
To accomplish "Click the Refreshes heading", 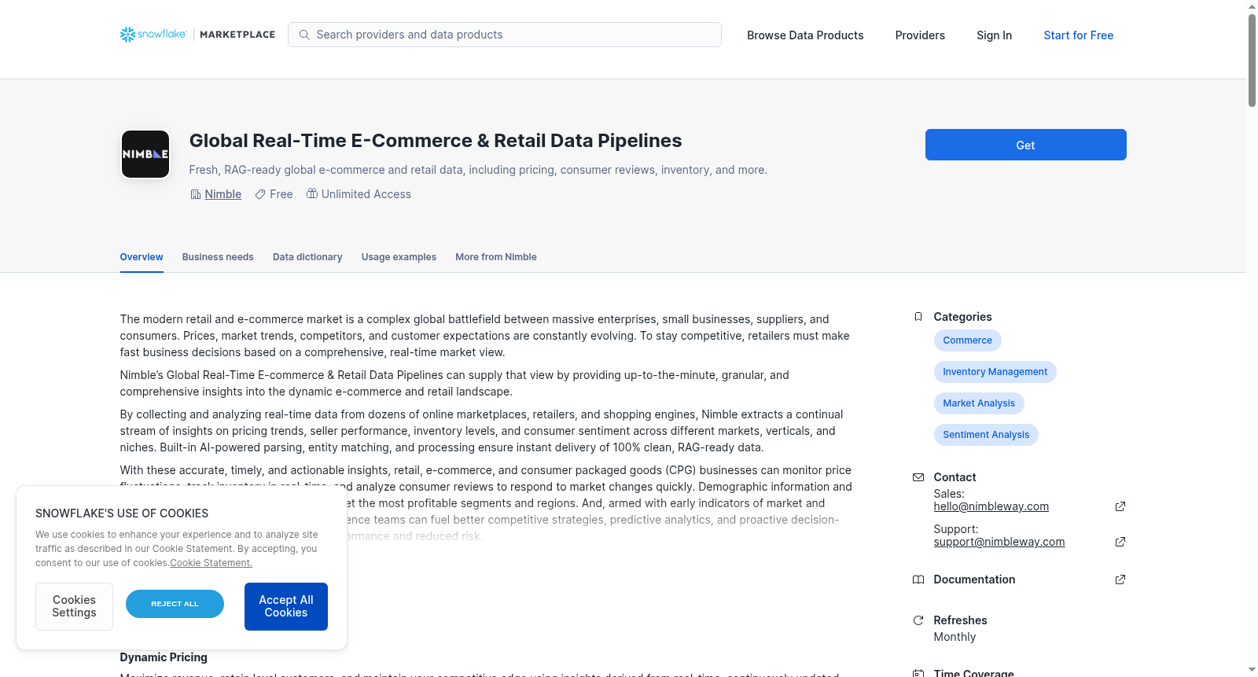I will point(960,620).
